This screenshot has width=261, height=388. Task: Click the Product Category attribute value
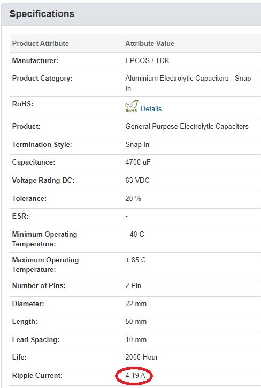[x=188, y=83]
